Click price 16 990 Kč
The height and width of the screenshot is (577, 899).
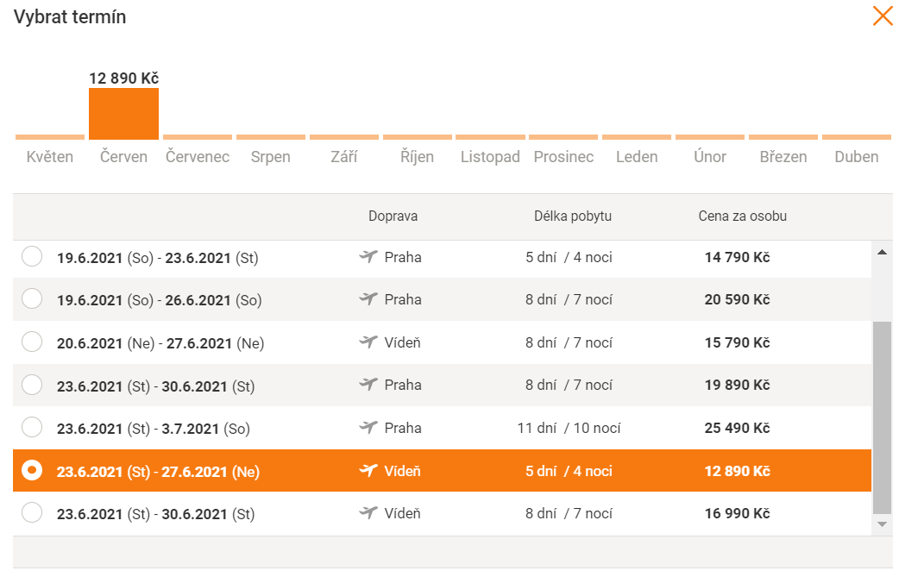[x=738, y=513]
